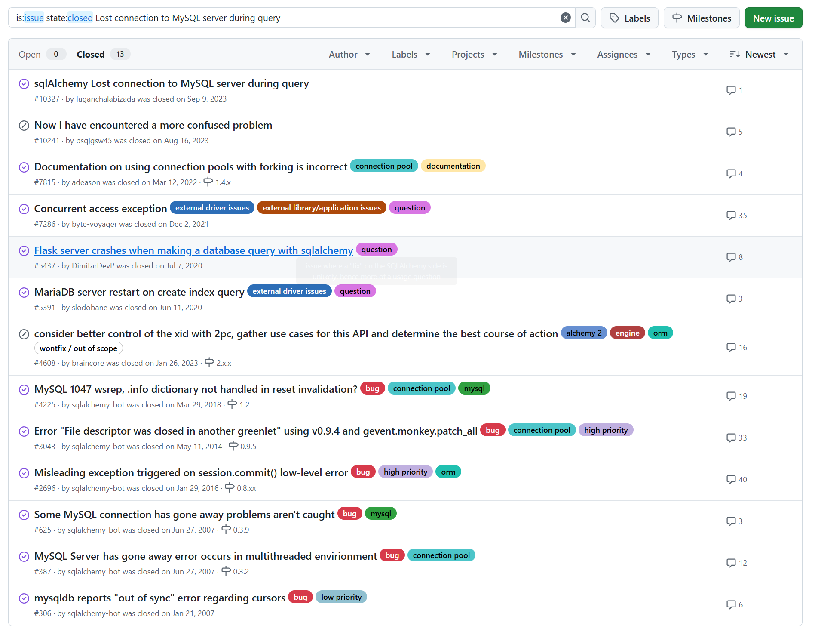Image resolution: width=815 pixels, height=638 pixels.
Task: Click inside the issue search input field
Action: [387, 18]
